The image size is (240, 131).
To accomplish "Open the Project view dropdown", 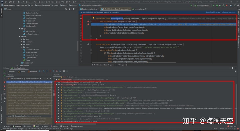I will tap(9, 9).
